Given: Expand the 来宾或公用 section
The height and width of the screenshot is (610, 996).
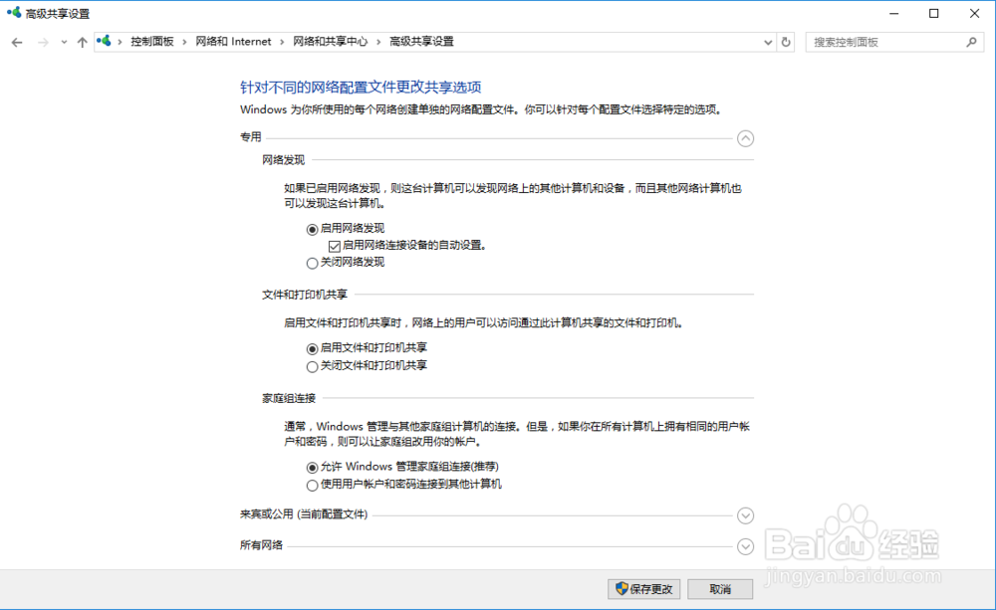Looking at the screenshot, I should 745,515.
